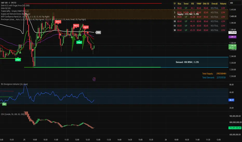Click the 46.09 RSI cell in row 15
Image resolution: width=242 pixels, height=142 pixels.
(192, 26)
